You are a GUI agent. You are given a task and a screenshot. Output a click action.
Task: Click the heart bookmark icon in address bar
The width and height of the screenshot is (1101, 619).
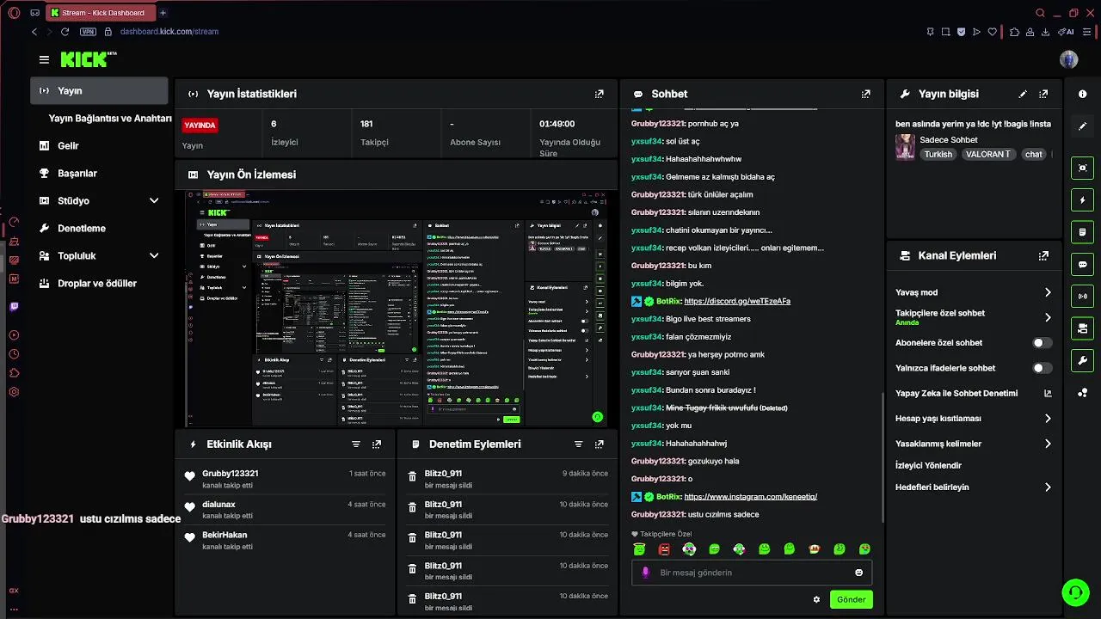(x=992, y=32)
